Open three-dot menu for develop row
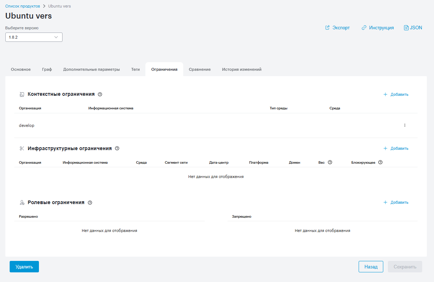434x282 pixels. point(405,125)
